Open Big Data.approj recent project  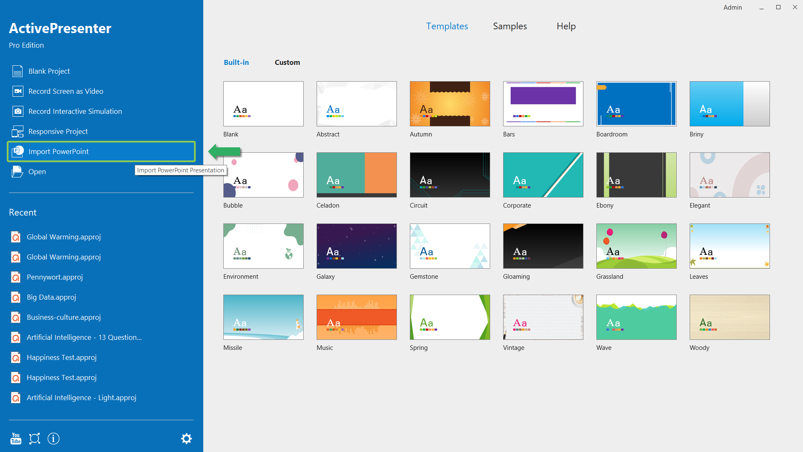tap(51, 297)
